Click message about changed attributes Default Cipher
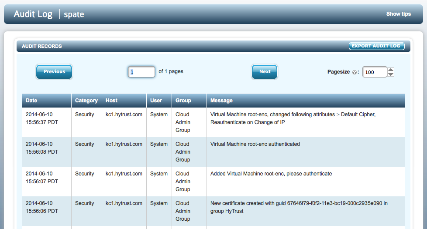 pos(293,118)
